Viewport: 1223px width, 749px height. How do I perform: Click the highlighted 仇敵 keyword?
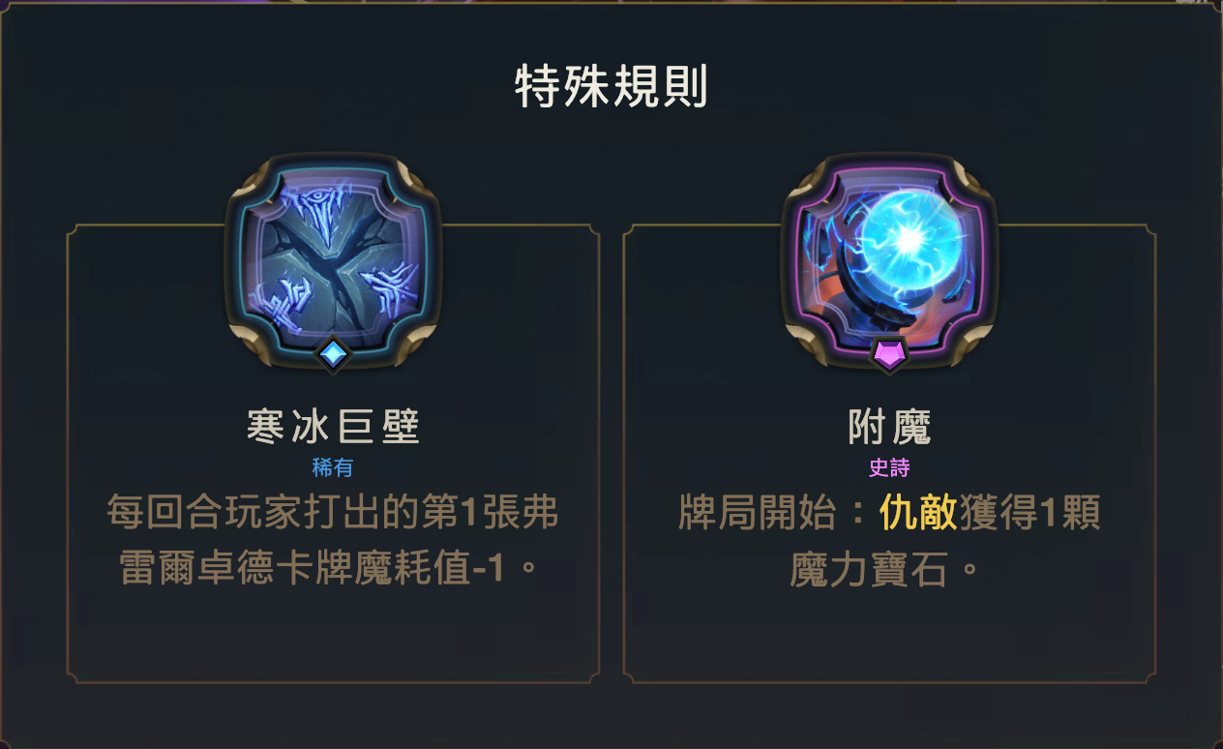point(918,515)
